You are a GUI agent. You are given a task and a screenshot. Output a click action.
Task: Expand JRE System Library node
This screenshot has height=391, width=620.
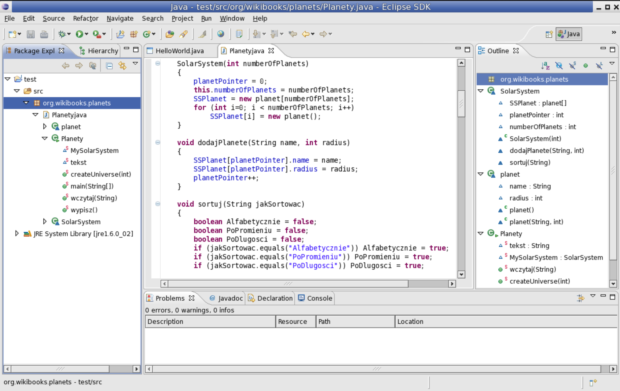point(17,233)
